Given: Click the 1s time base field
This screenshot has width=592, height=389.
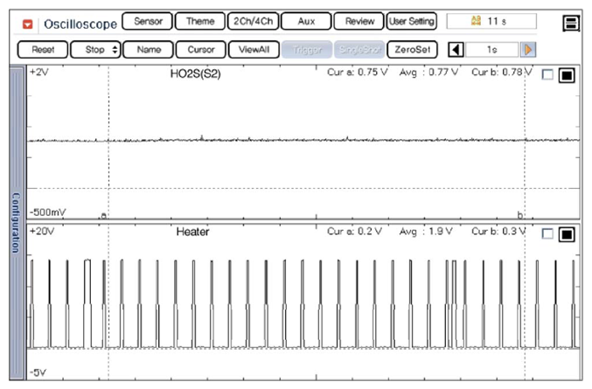Looking at the screenshot, I should [492, 51].
